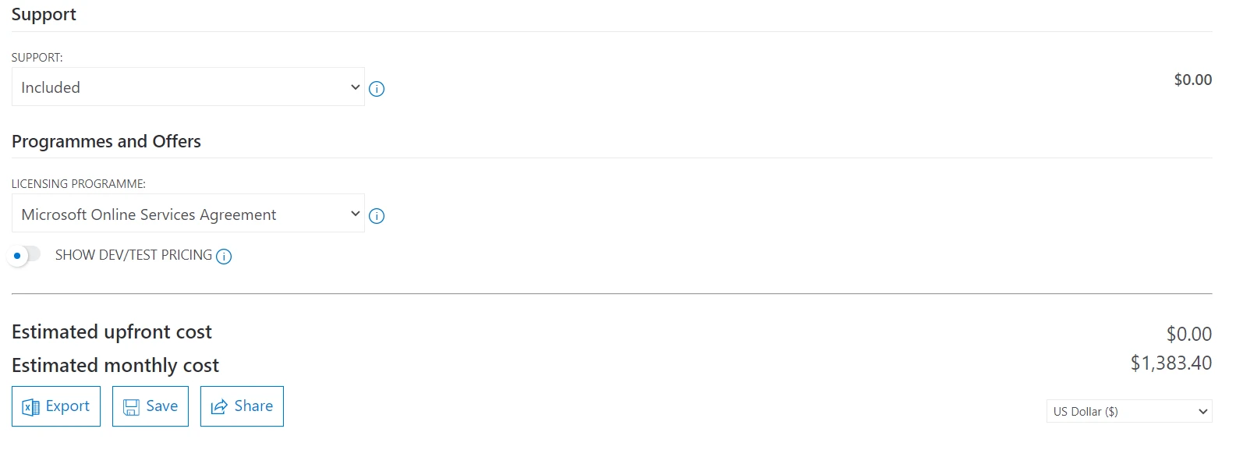This screenshot has height=450, width=1236.
Task: Click the floppy disk icon on Save
Action: pos(132,407)
